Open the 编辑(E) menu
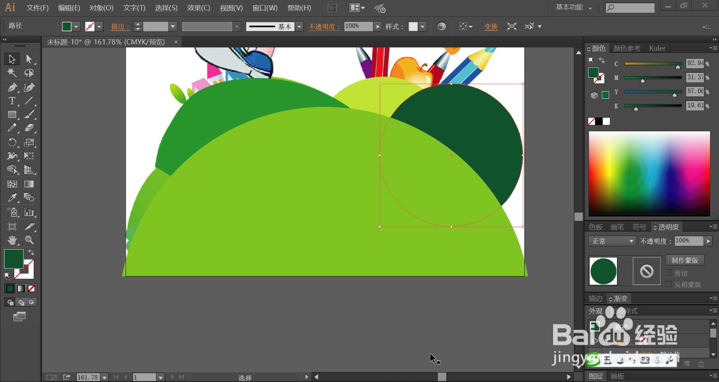 click(69, 8)
